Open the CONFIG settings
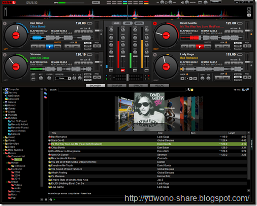Screen dimensions: 257x206 pyautogui.click(x=215, y=2)
